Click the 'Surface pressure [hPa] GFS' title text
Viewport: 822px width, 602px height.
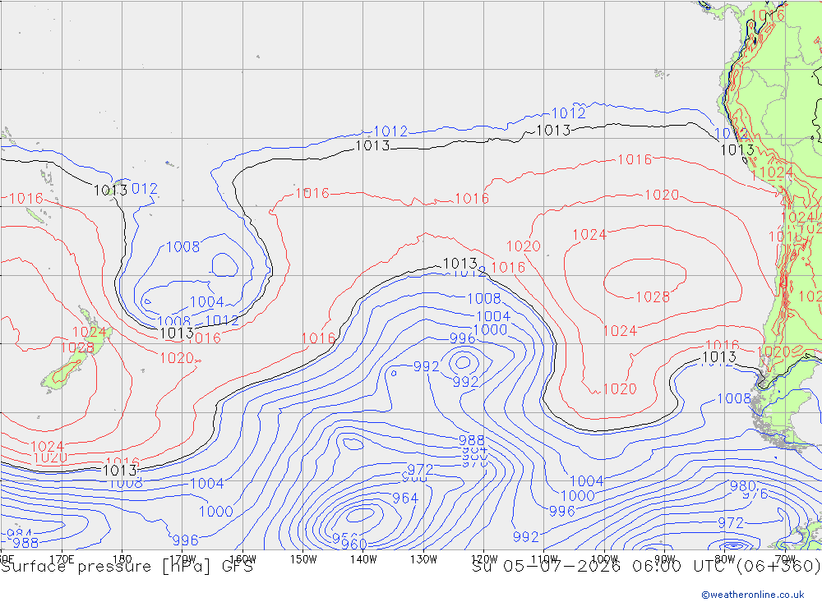tap(127, 567)
